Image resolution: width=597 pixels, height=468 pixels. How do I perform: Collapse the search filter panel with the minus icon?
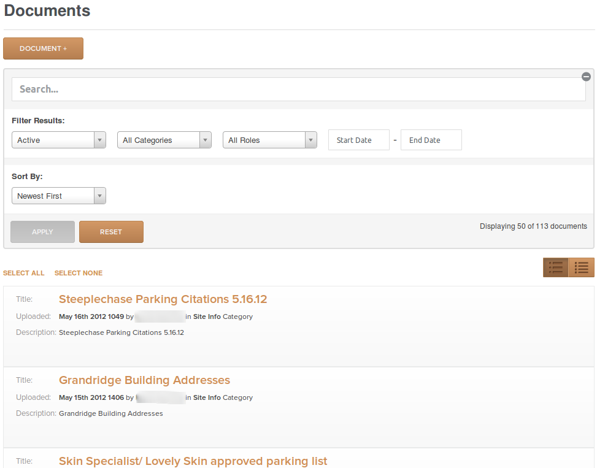coord(586,77)
